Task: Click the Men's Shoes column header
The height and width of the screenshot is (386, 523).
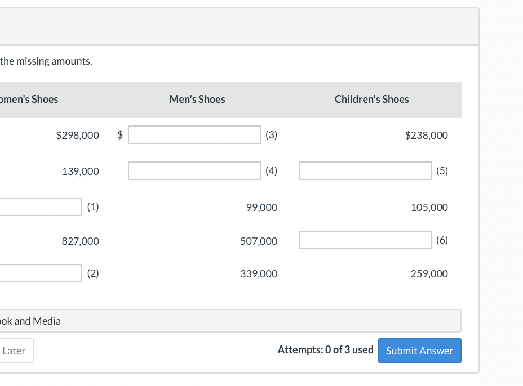Action: (197, 100)
